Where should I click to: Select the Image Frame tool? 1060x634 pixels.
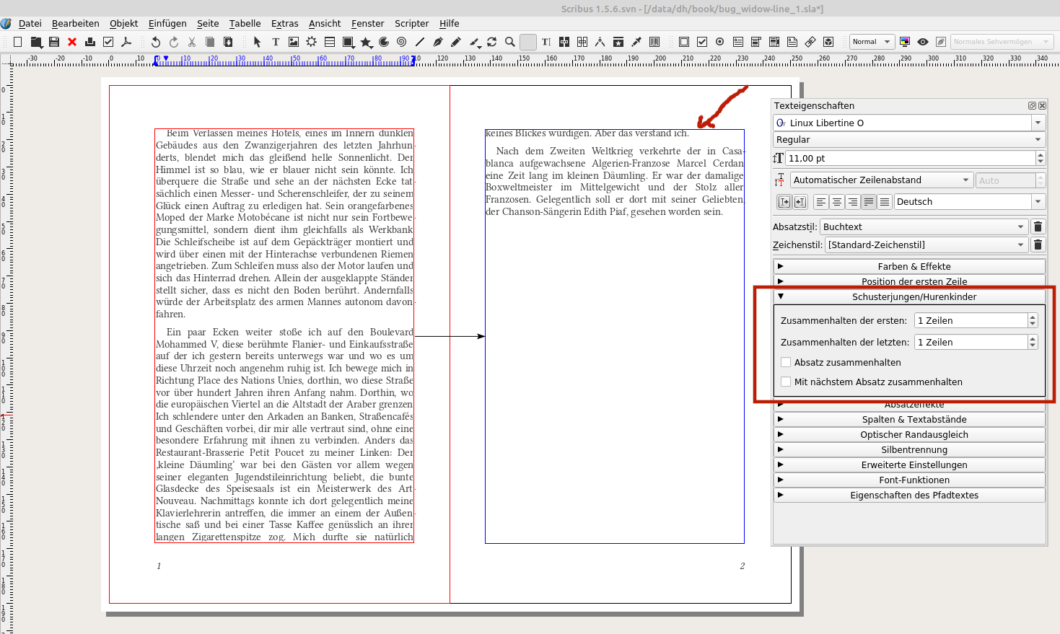pyautogui.click(x=294, y=42)
